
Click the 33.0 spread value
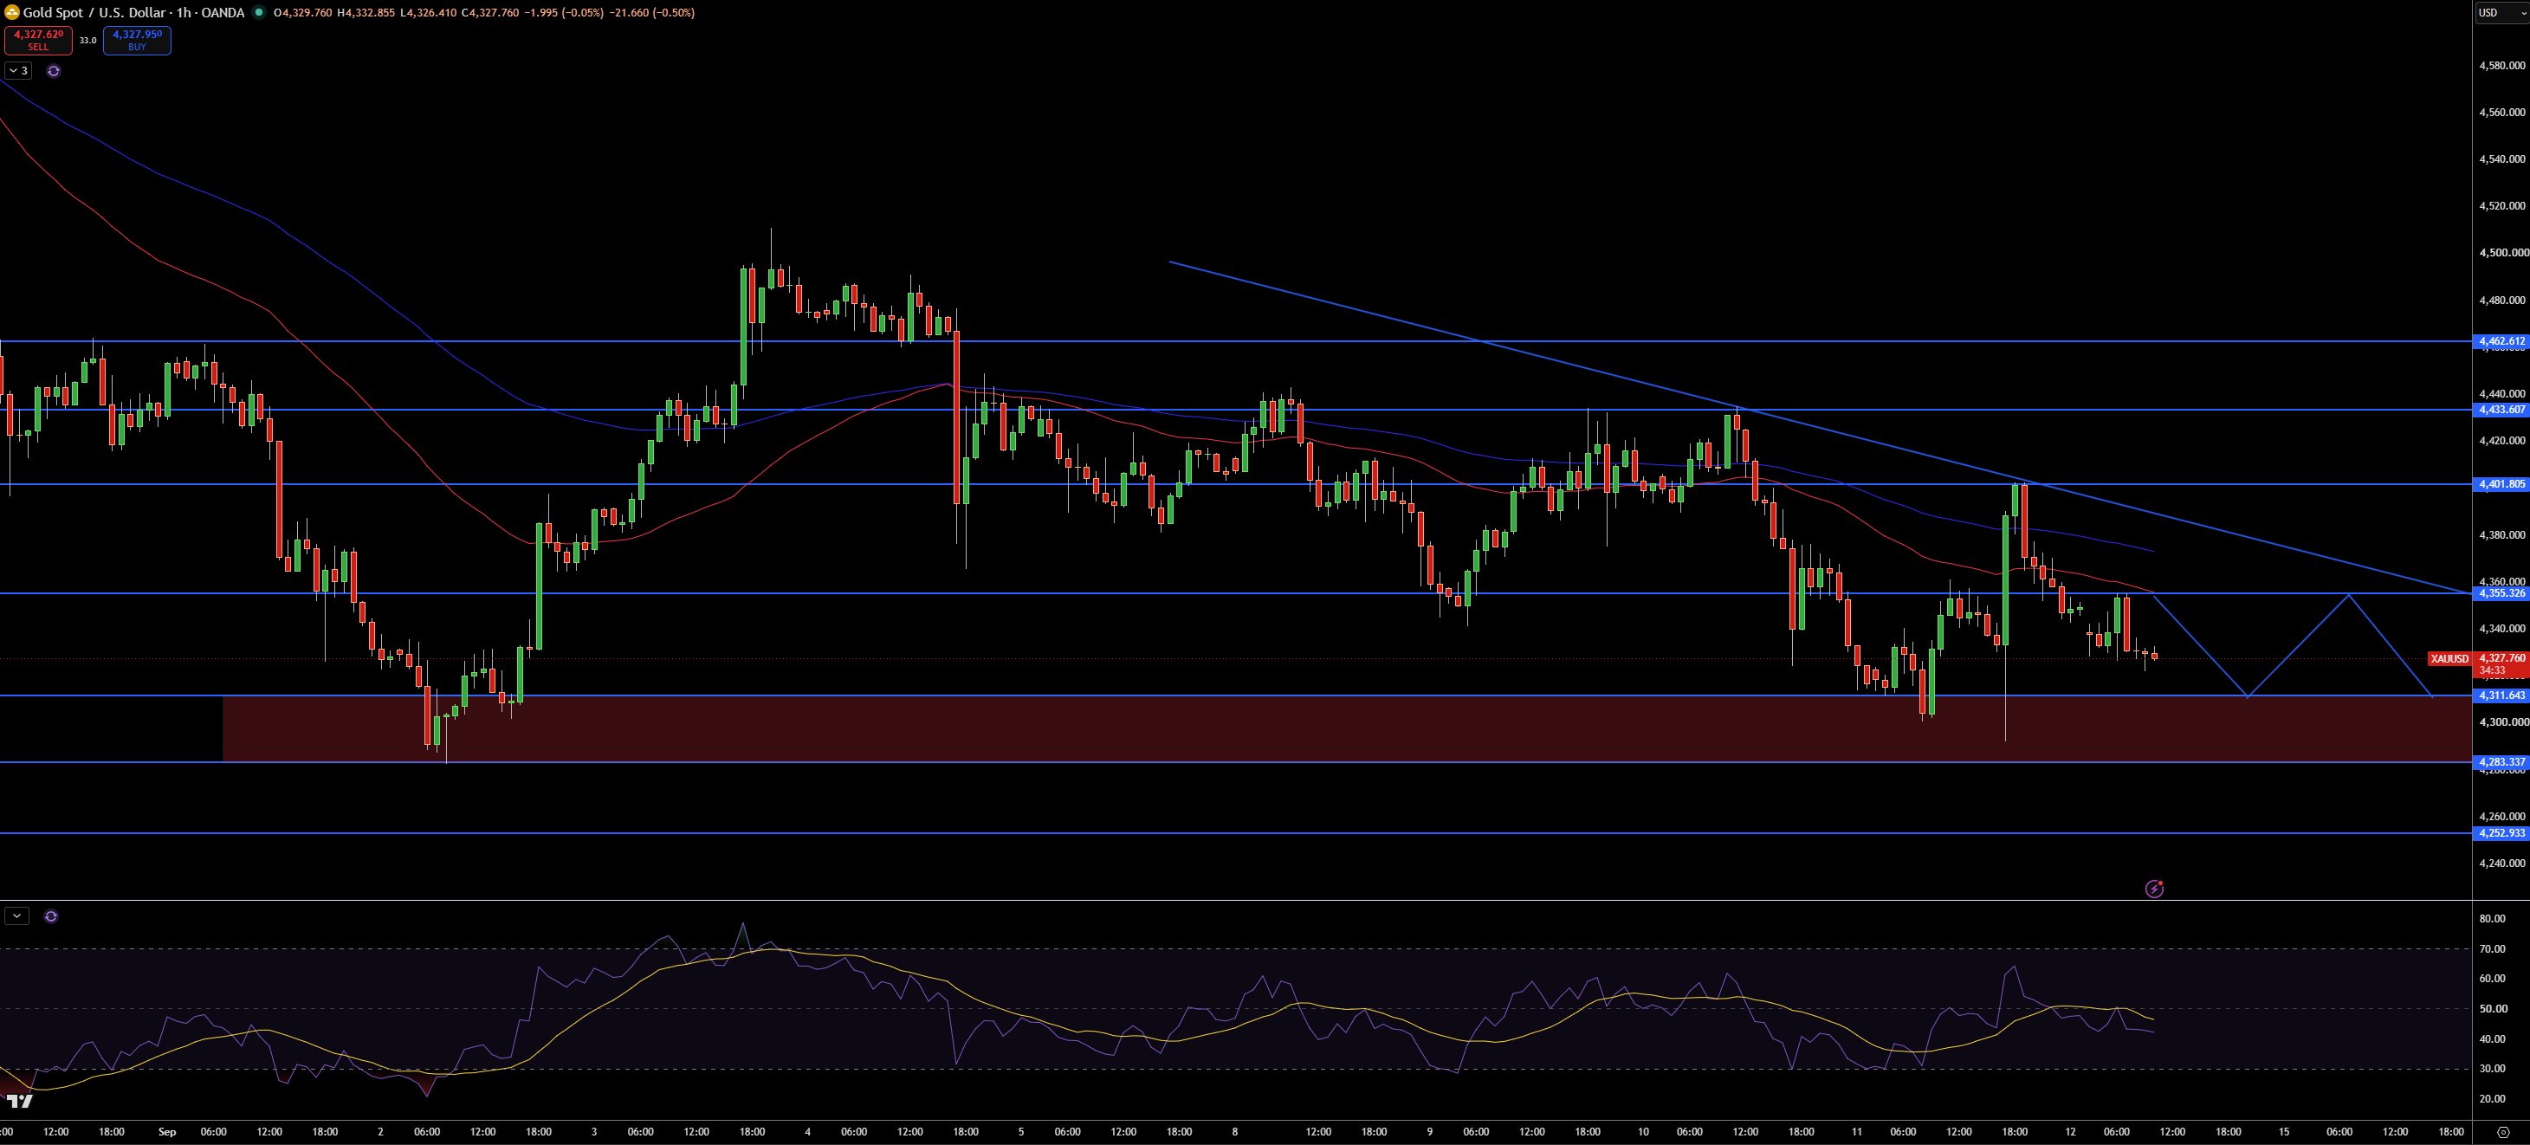88,40
